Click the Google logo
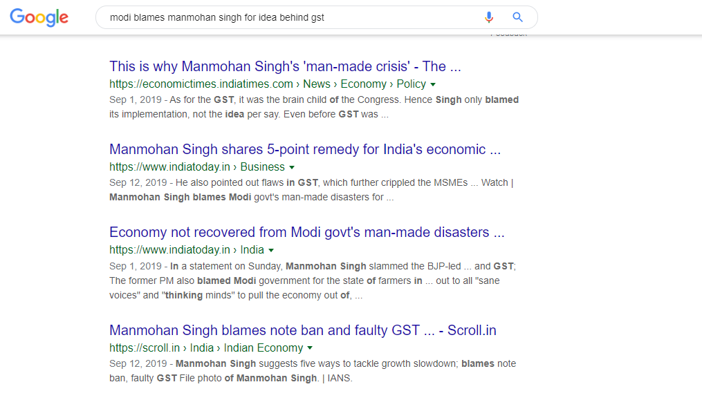 (x=39, y=17)
